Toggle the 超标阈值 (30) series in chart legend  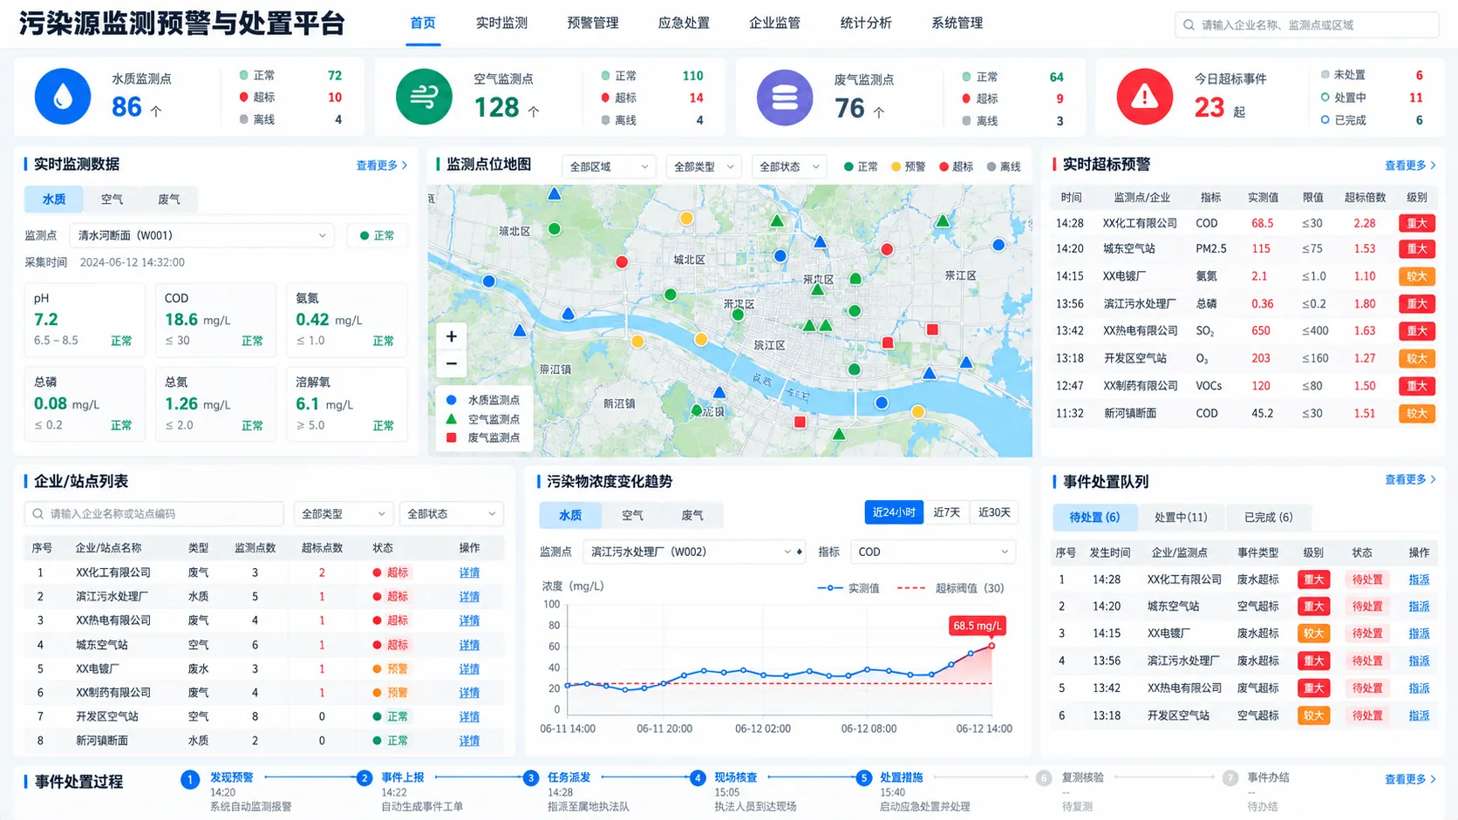(950, 588)
